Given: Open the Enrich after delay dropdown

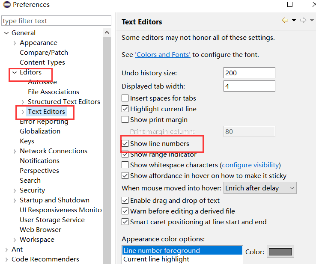Looking at the screenshot, I should click(260, 188).
